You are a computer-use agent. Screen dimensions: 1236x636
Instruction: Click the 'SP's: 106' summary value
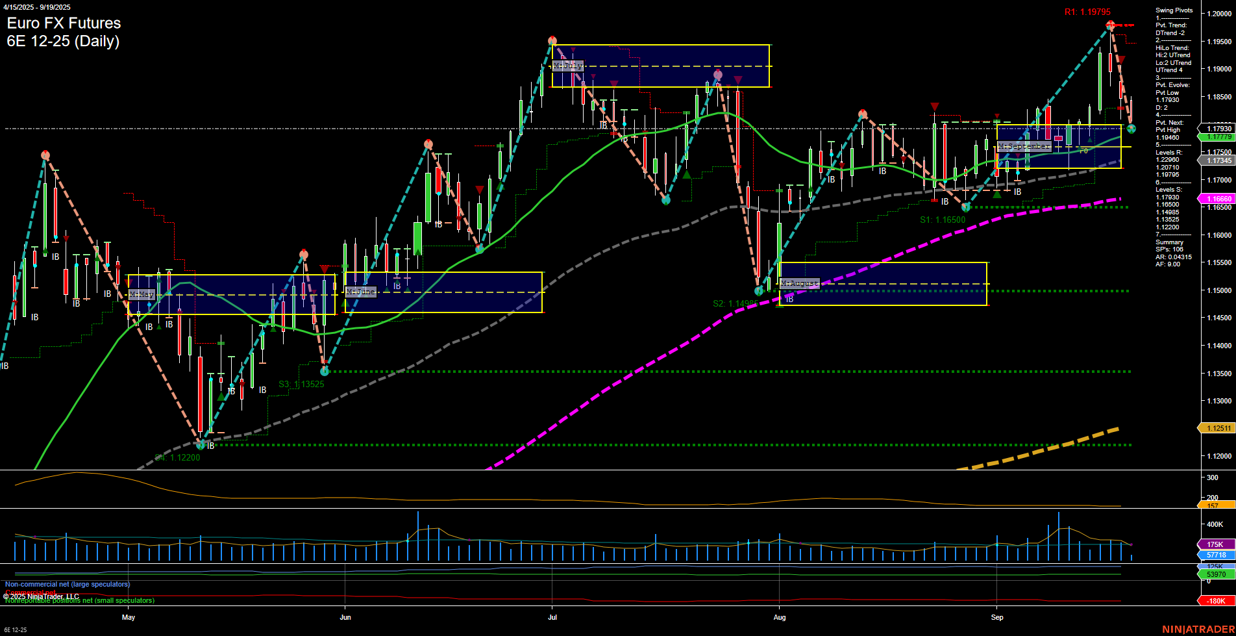[x=1169, y=249]
